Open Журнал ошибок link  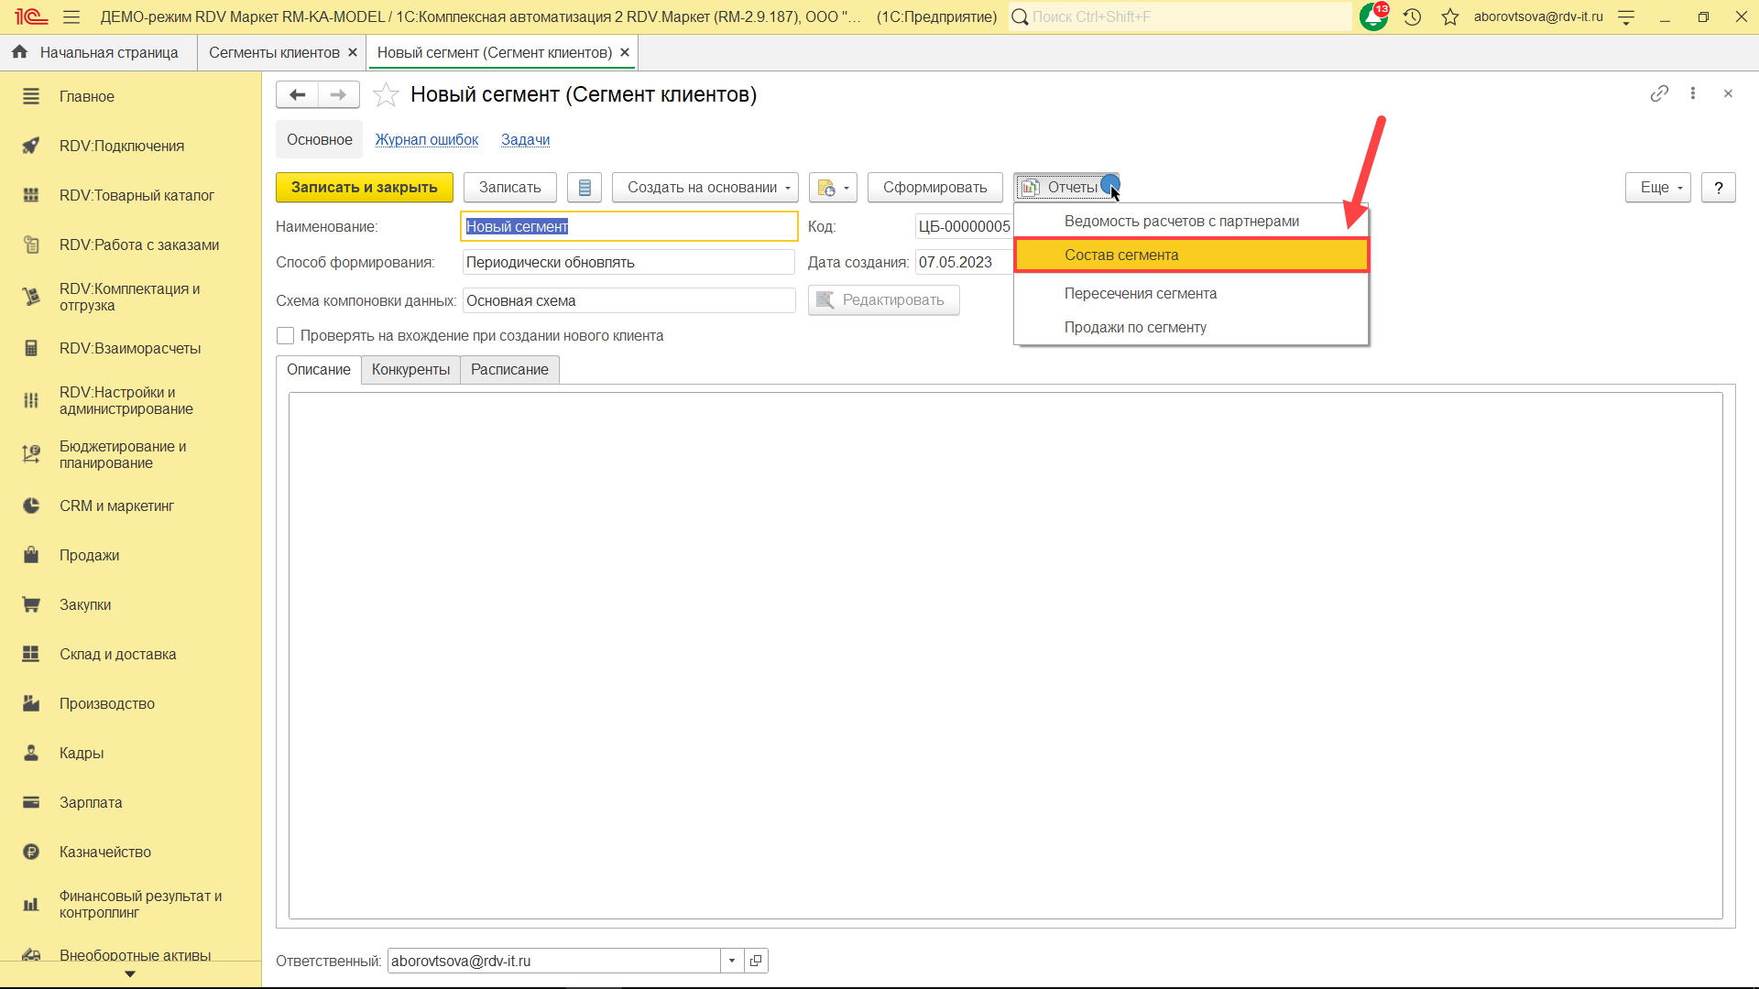pyautogui.click(x=426, y=139)
